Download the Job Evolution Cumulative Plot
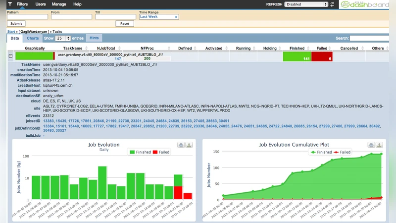The width and height of the screenshot is (396, 223). pos(379,145)
